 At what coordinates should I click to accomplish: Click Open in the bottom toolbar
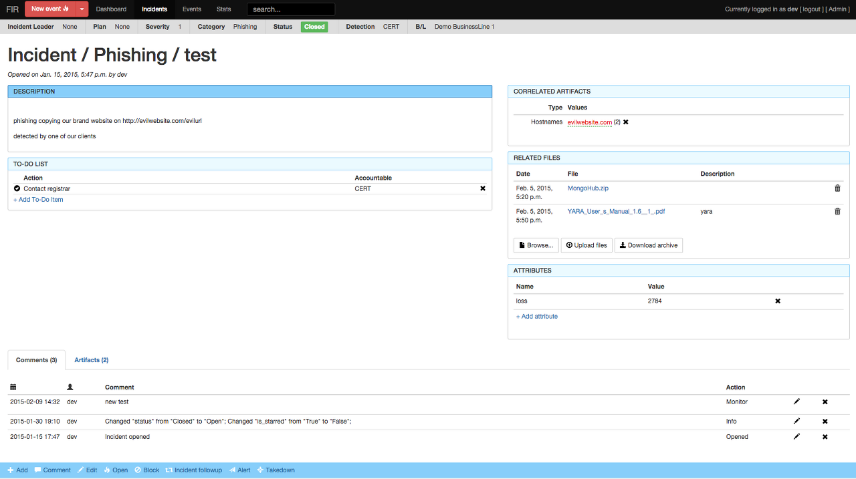point(116,470)
